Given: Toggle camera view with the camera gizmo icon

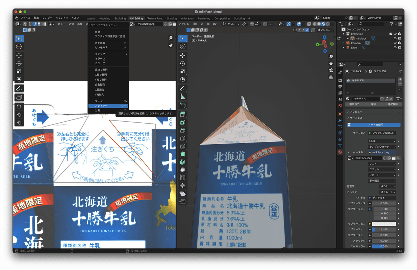Looking at the screenshot, I should 331,70.
